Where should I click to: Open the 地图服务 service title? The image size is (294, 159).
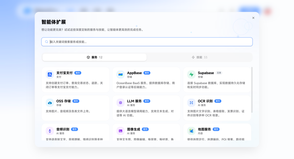click(204, 129)
